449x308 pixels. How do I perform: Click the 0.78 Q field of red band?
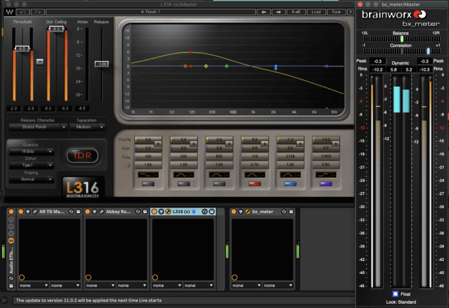254,165
